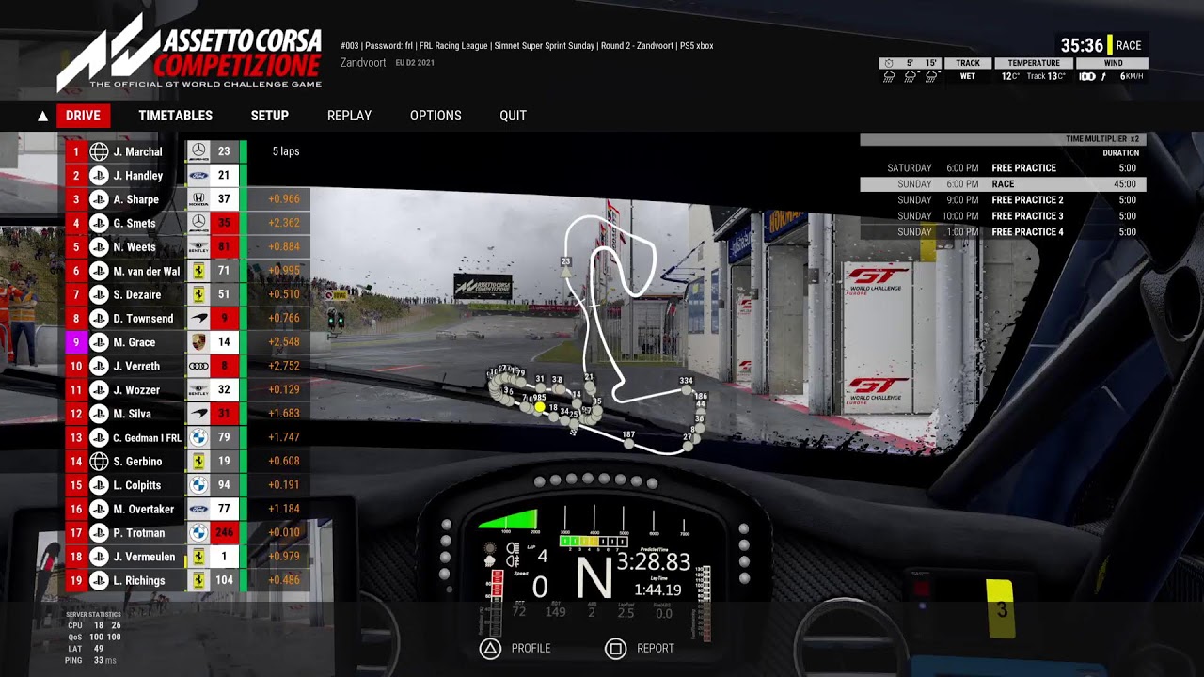The image size is (1204, 677).
Task: Collapse the menu with the triangle arrow beside DRIVE
Action: point(42,117)
